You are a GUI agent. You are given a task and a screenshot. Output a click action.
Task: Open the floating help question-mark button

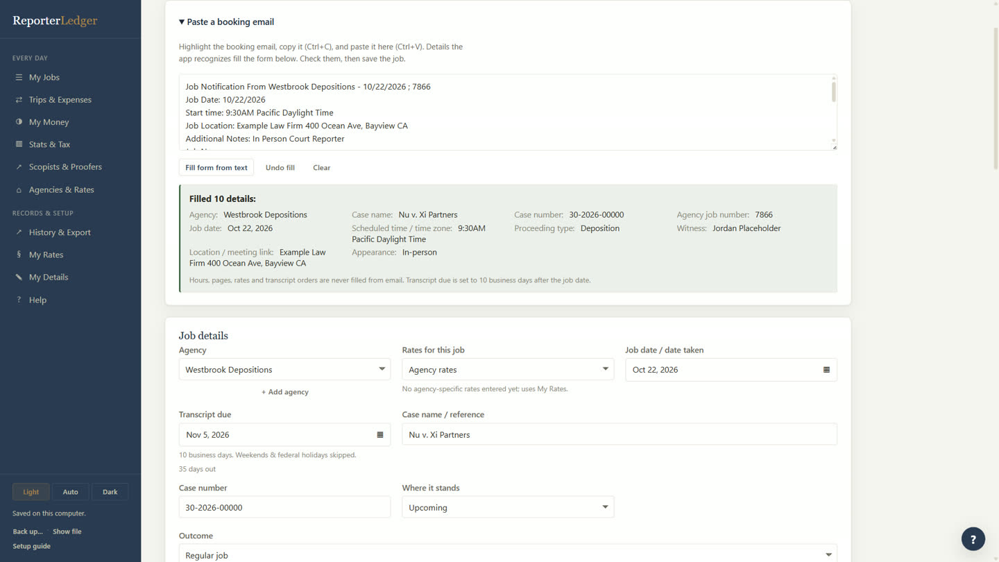tap(973, 539)
